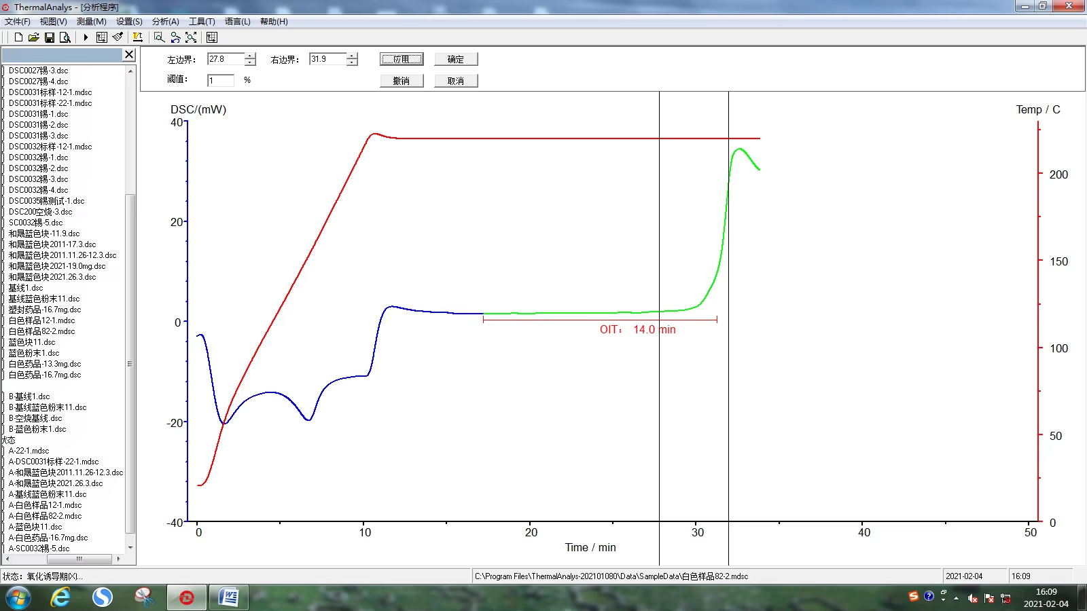Click the right boundary vertical marker line
This screenshot has height=611, width=1087.
coord(728,329)
